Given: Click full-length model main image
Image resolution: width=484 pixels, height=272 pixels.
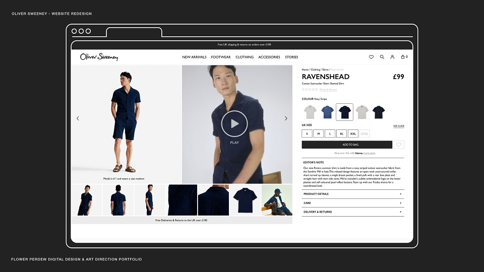Looking at the screenshot, I should pyautogui.click(x=126, y=124).
